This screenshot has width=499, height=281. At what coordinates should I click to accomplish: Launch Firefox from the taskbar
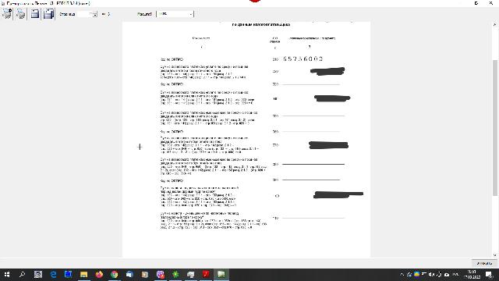[x=99, y=274]
